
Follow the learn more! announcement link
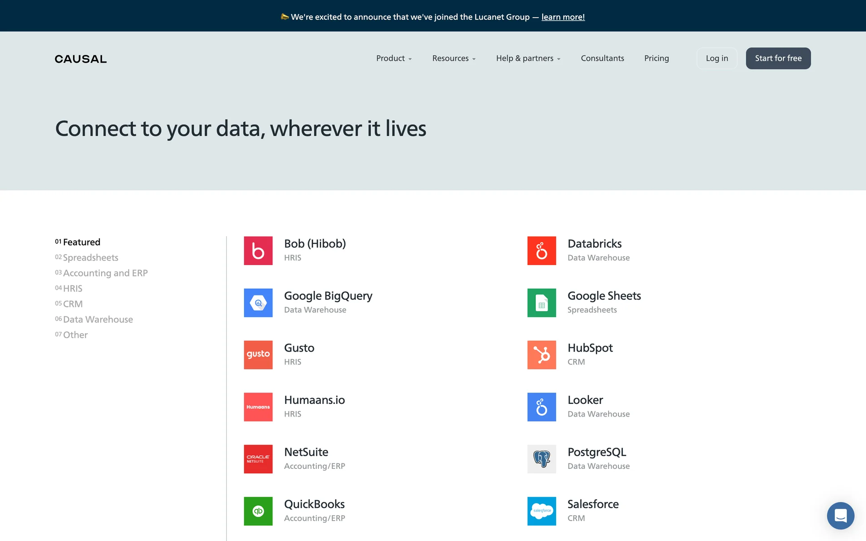pyautogui.click(x=563, y=17)
